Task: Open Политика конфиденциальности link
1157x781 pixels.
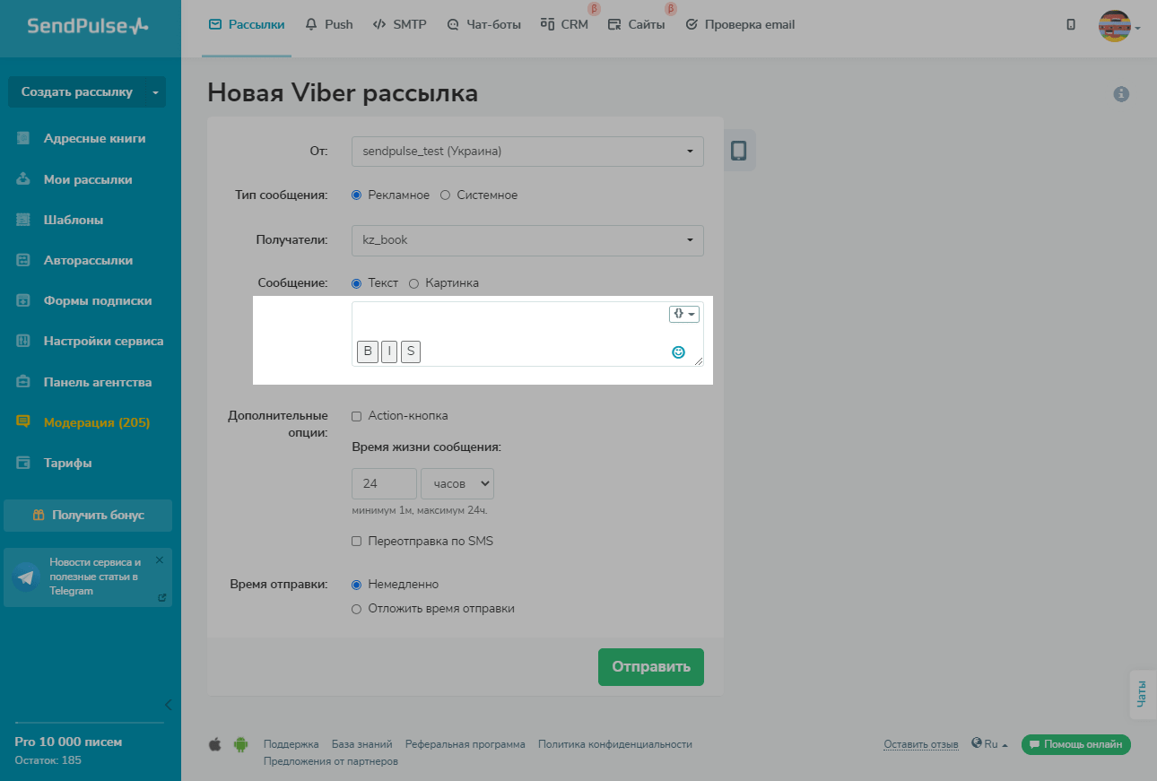Action: 615,744
